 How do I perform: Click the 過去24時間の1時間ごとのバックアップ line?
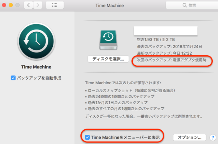[x=120, y=96]
